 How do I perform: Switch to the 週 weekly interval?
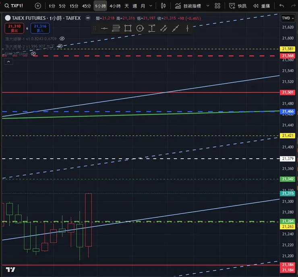135,6
